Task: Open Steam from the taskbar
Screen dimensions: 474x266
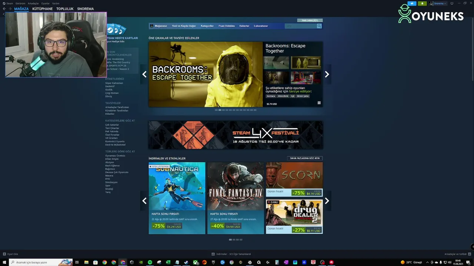Action: pos(186,262)
